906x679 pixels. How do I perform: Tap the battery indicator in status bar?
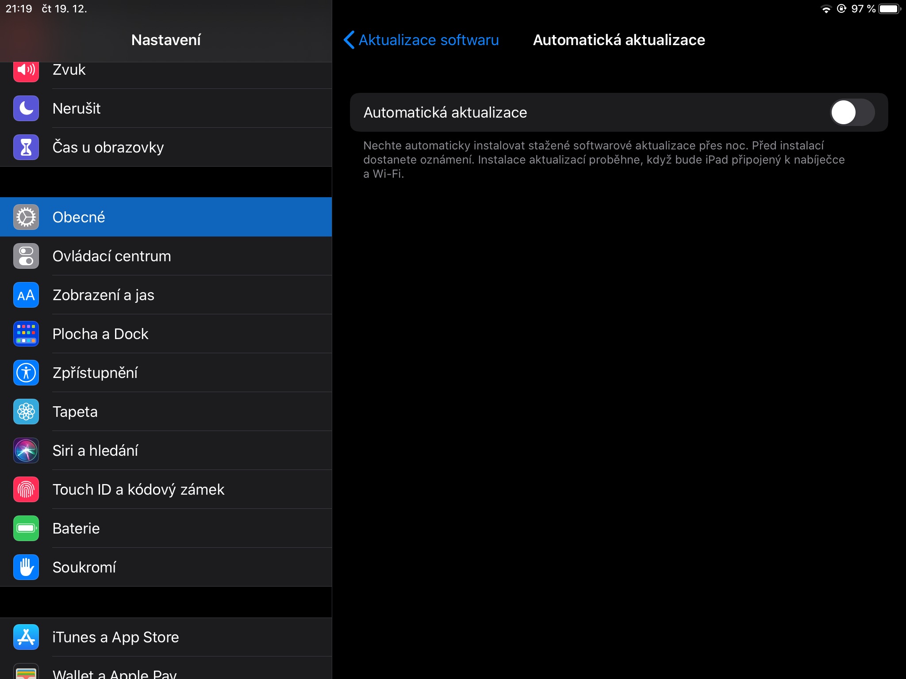[889, 9]
